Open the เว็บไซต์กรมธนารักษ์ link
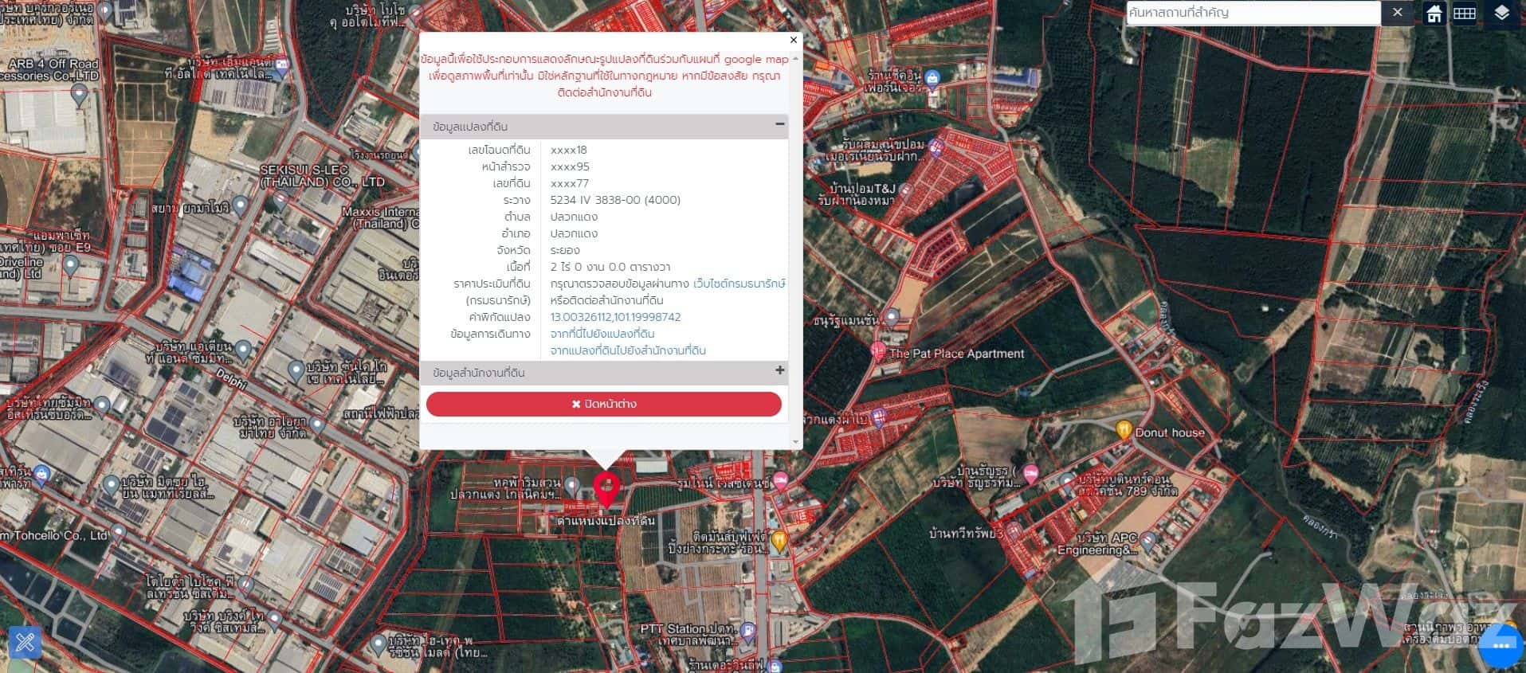This screenshot has width=1526, height=673. point(739,284)
